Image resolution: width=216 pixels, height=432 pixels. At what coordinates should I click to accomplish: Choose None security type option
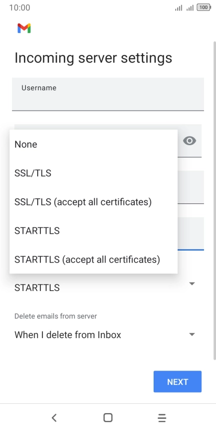[93, 144]
